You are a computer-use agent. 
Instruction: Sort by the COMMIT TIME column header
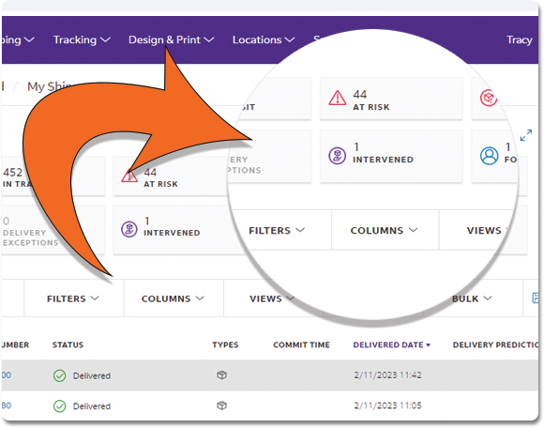coord(301,344)
